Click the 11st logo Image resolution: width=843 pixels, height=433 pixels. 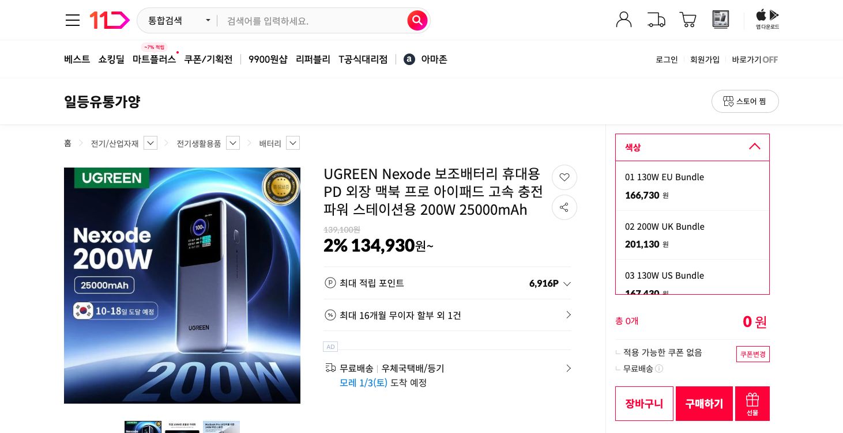[110, 20]
